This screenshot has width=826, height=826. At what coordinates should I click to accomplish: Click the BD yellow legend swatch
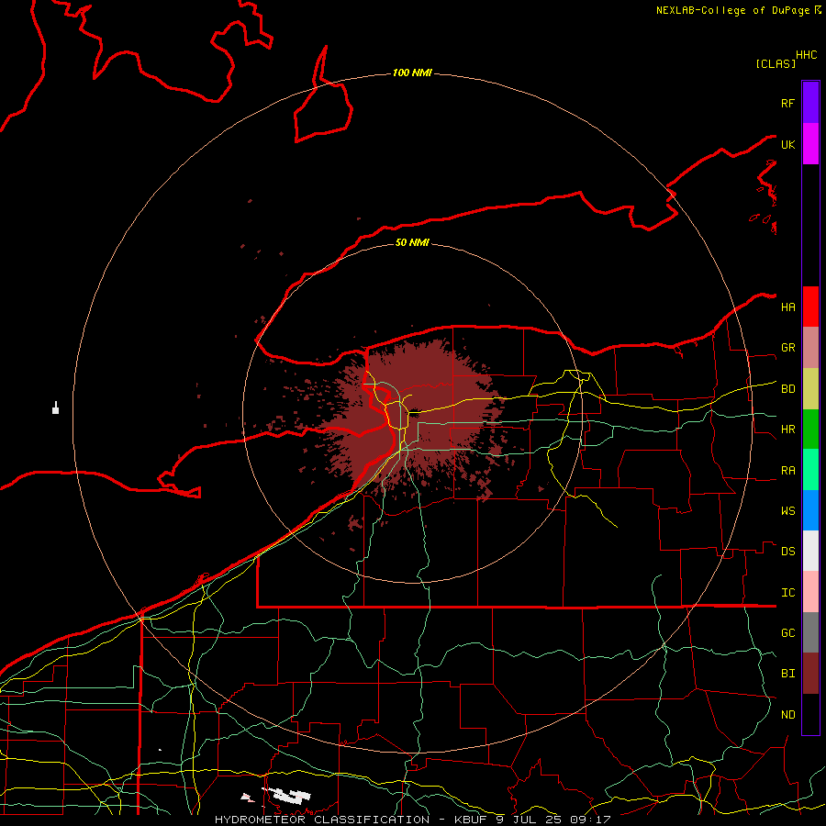click(x=810, y=389)
